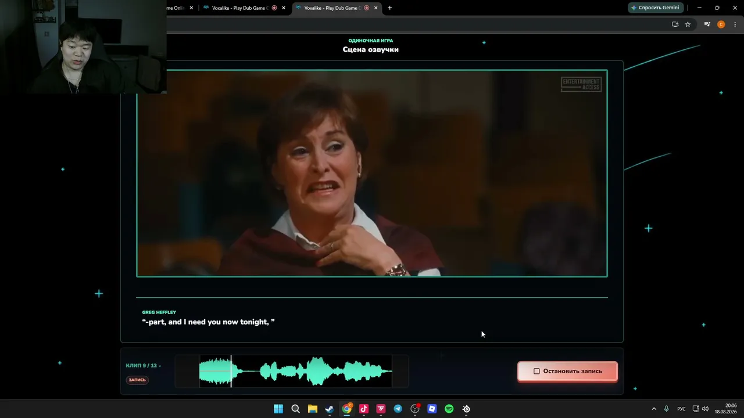The image size is (744, 418).
Task: Select the active Voxalike Play Dub Game tab
Action: coord(332,8)
